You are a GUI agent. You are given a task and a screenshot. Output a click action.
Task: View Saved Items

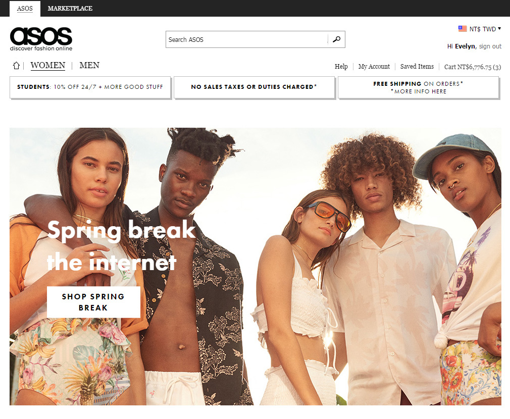[x=417, y=66]
